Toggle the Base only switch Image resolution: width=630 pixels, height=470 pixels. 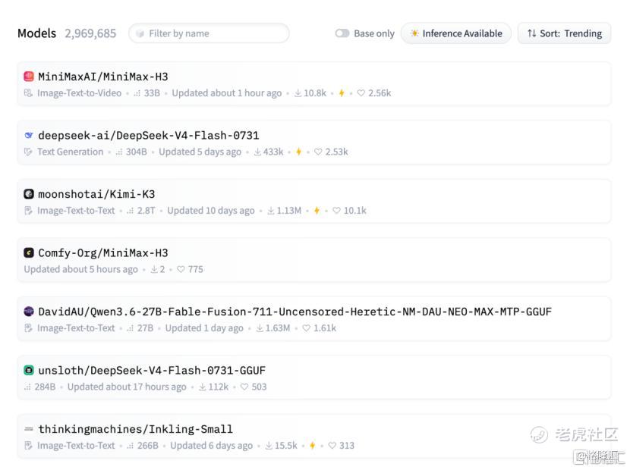pyautogui.click(x=342, y=33)
